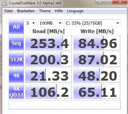Image resolution: width=128 pixels, height=114 pixels.
Task: Open the Theme menu
Action: pyautogui.click(x=45, y=11)
